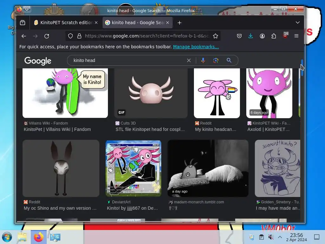Open the clipboard tray icon
Viewport: 325px width, 244px height.
point(262,237)
